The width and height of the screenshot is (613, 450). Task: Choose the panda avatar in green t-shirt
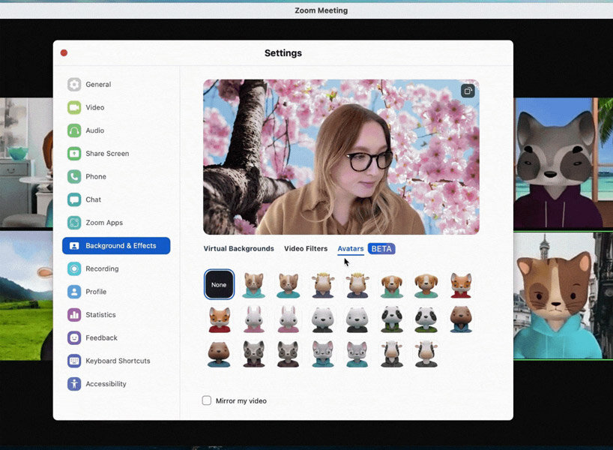click(x=426, y=319)
